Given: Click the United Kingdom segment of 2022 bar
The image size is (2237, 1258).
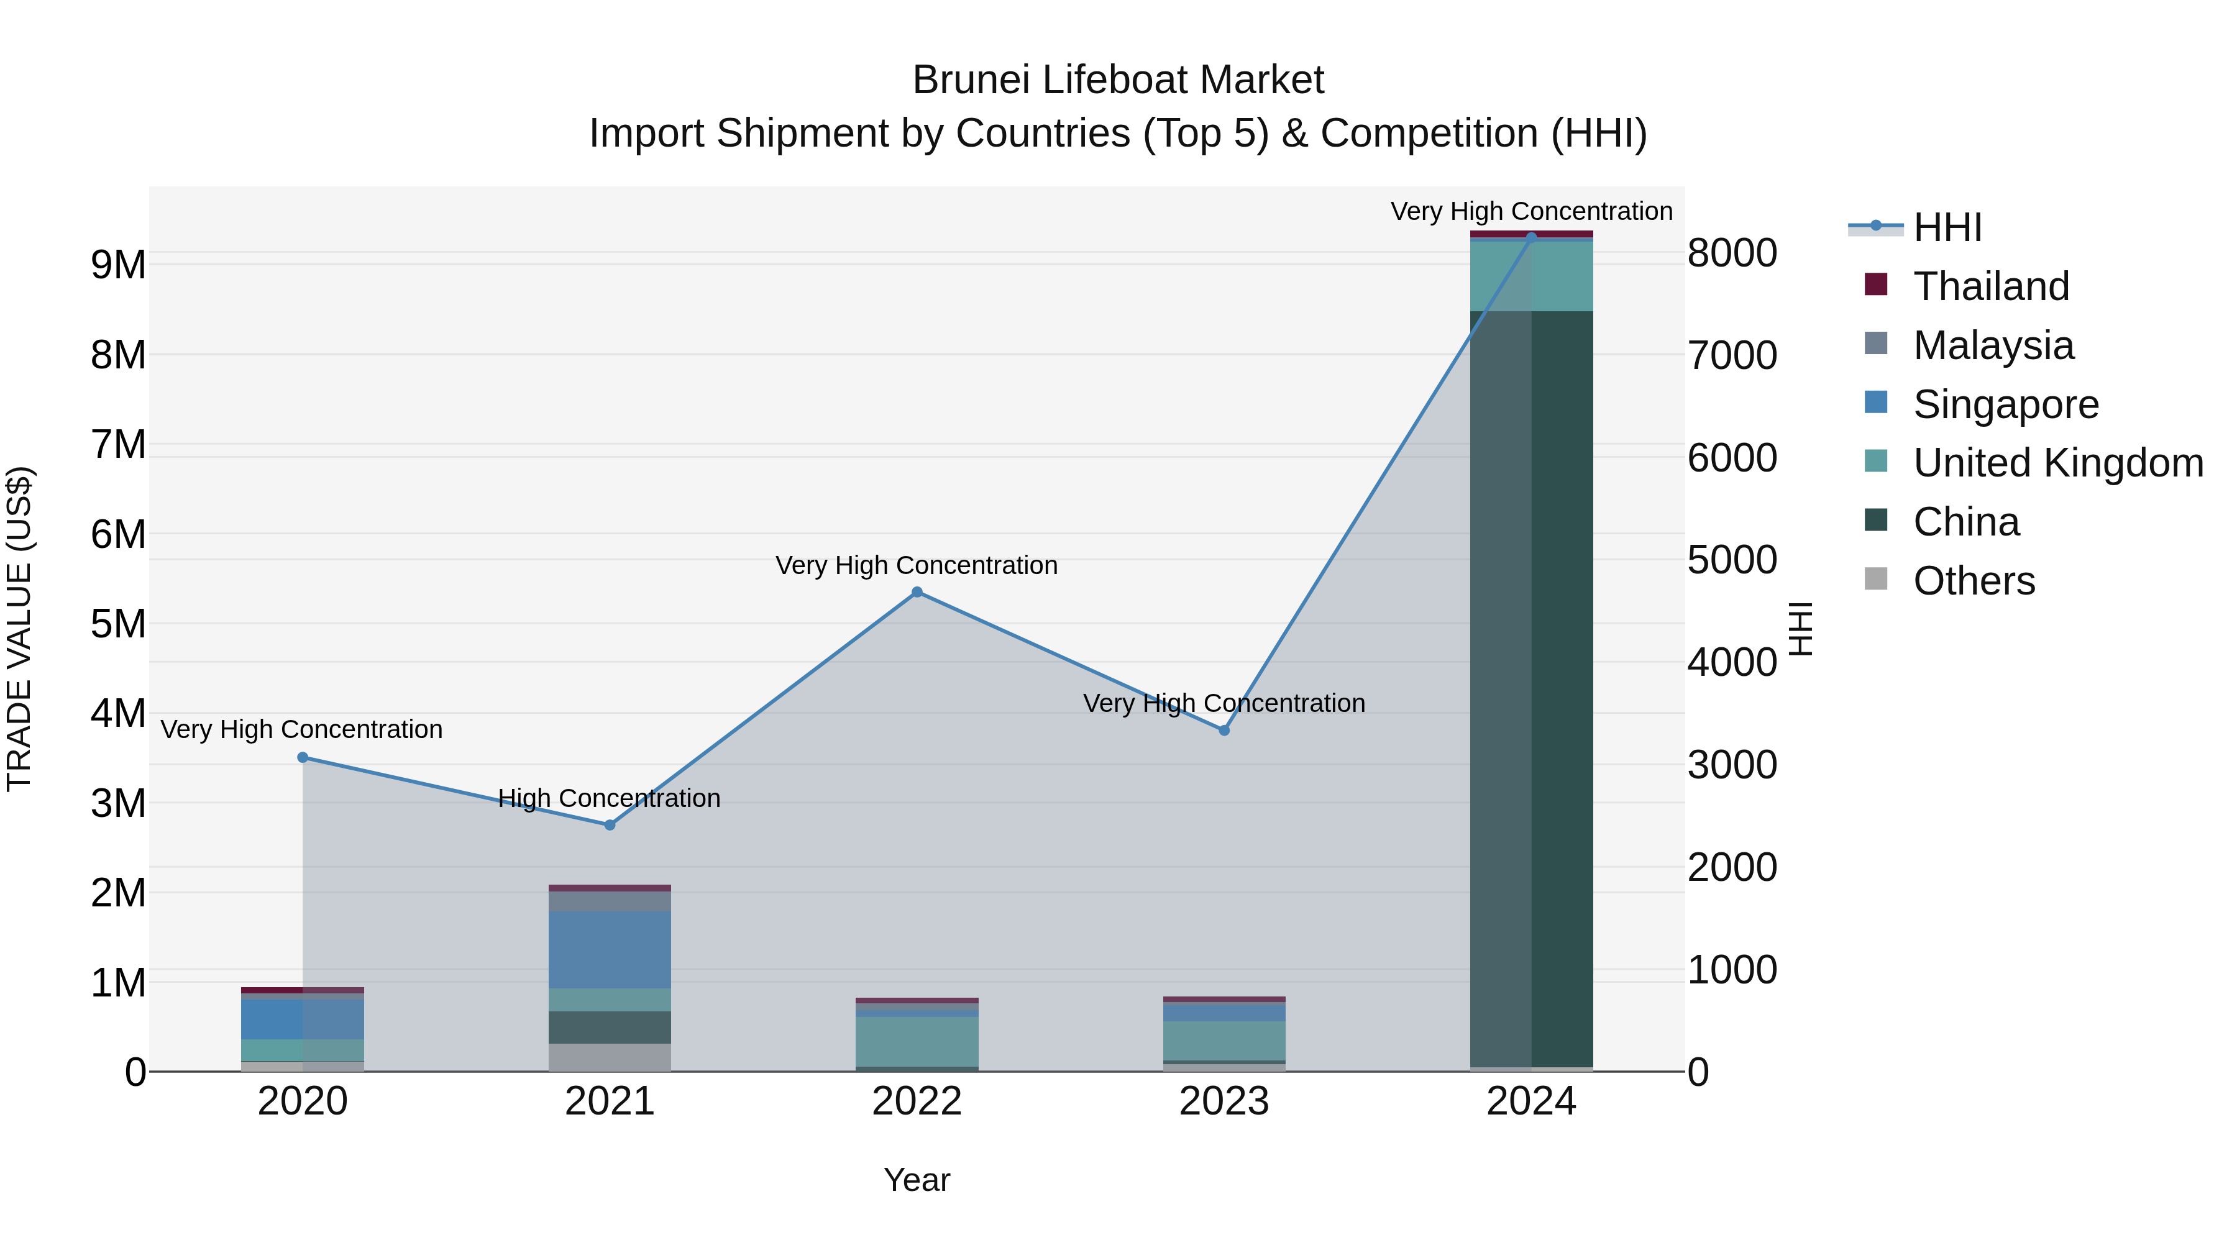Looking at the screenshot, I should pos(917,1042).
